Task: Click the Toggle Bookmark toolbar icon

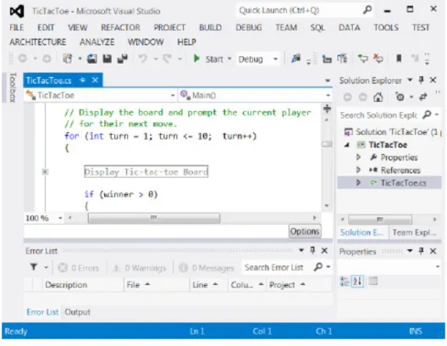Action: (x=399, y=59)
